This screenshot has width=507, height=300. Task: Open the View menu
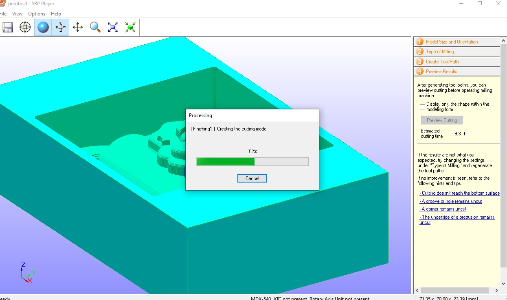pos(17,14)
